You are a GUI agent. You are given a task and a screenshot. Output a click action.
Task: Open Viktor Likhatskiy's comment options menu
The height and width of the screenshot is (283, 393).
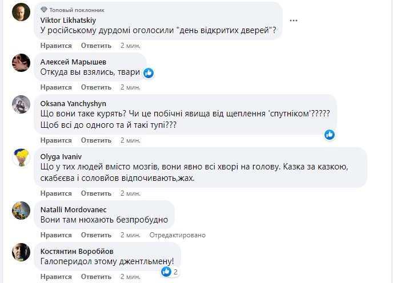(294, 20)
